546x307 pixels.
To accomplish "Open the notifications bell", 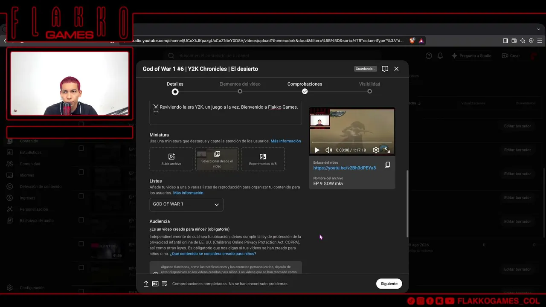I will [x=440, y=56].
